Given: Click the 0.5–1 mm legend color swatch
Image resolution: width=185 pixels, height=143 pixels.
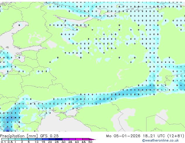Looking at the screenshot, I should pyautogui.click(x=12, y=139).
